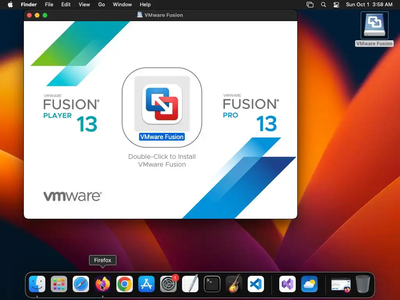Open the Trash in the Dock
Image resolution: width=400 pixels, height=300 pixels.
tap(363, 284)
